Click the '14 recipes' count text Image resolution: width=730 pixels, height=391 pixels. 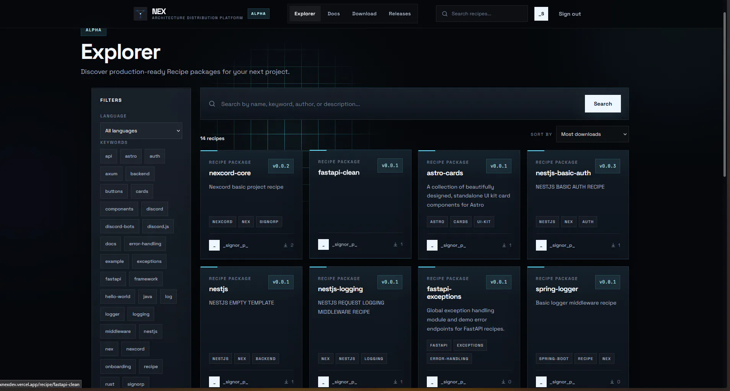pyautogui.click(x=212, y=138)
